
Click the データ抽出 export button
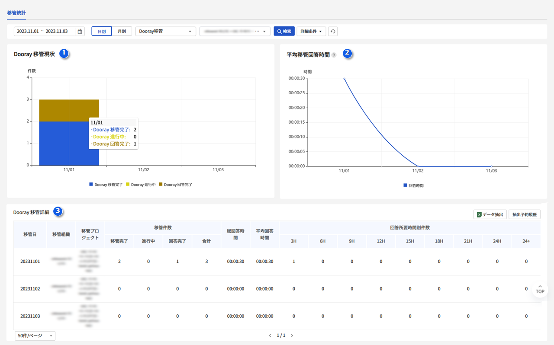pyautogui.click(x=490, y=214)
